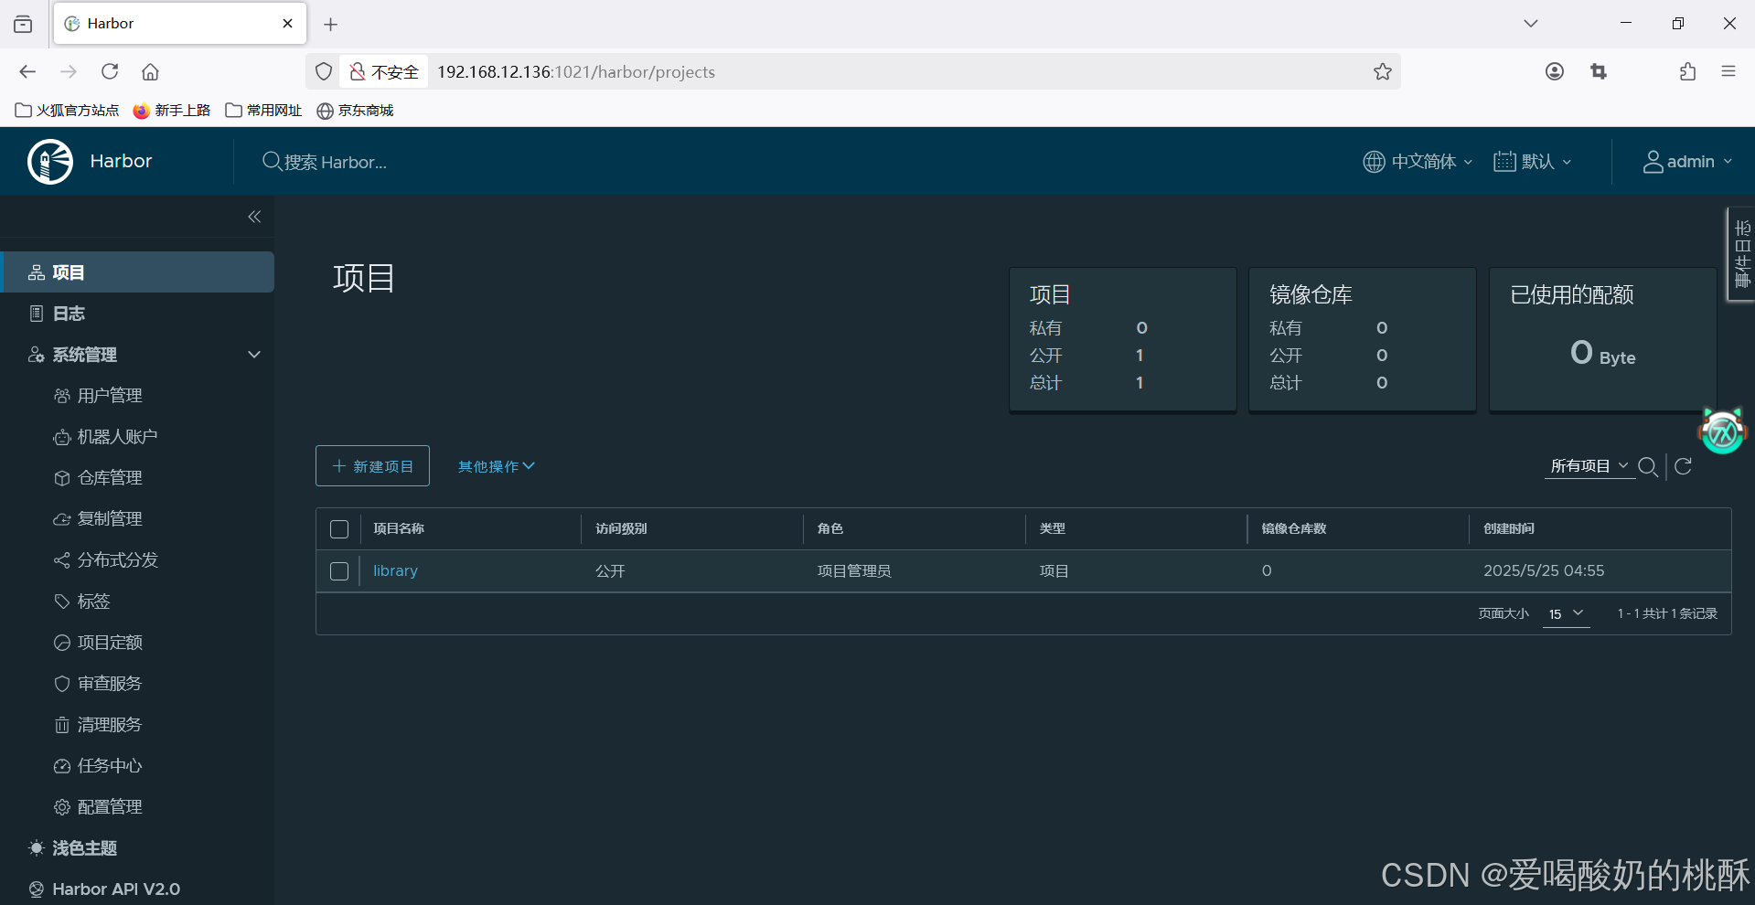Select all projects header checkbox
The image size is (1755, 905).
coord(339,529)
